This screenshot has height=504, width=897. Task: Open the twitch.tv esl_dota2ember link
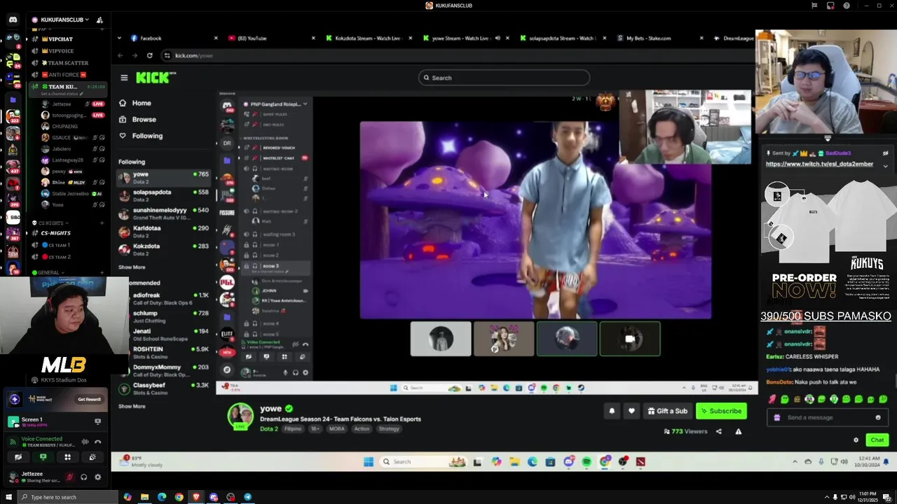pos(819,164)
